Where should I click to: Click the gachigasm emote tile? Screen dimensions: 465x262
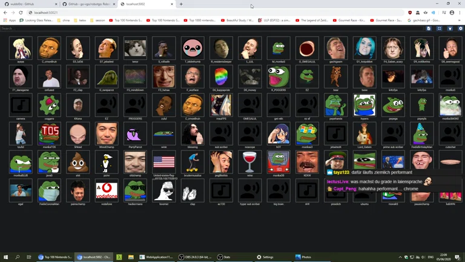(x=335, y=48)
